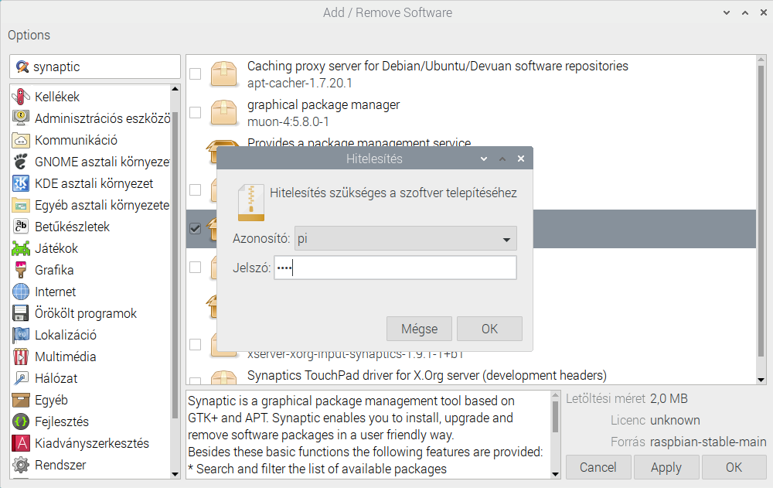Click the Hálózat category icon
This screenshot has width=773, height=488.
[21, 378]
